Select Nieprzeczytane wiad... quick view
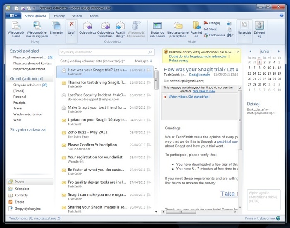 33,57
